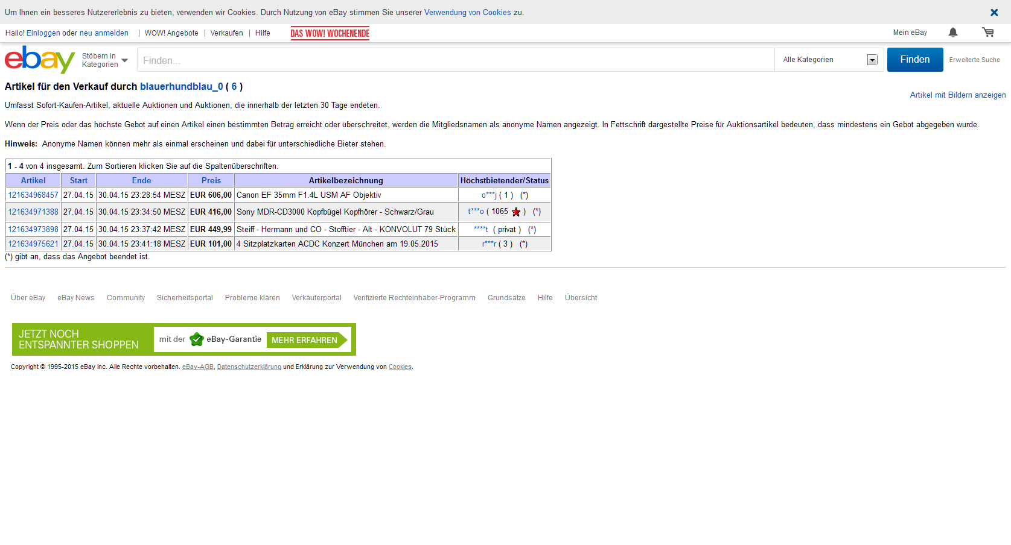The image size is (1011, 545).
Task: Click Canon EF 35mm F1.4L title text
Action: 309,195
